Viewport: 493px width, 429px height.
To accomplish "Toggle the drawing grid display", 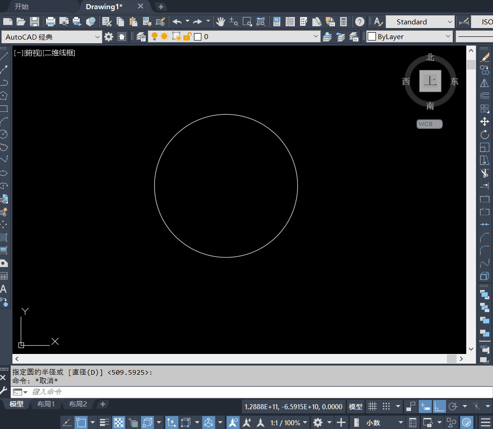I will [x=373, y=406].
